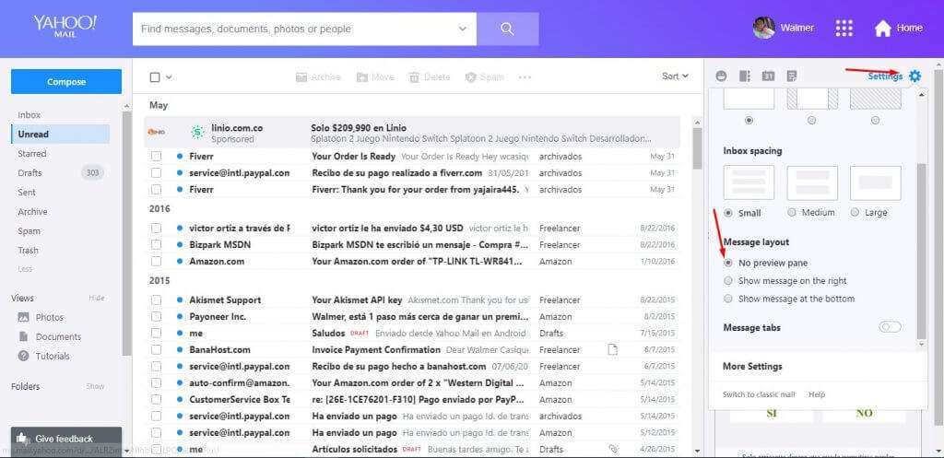Go to Yahoo Home via house icon
944x458 pixels.
coord(882,29)
